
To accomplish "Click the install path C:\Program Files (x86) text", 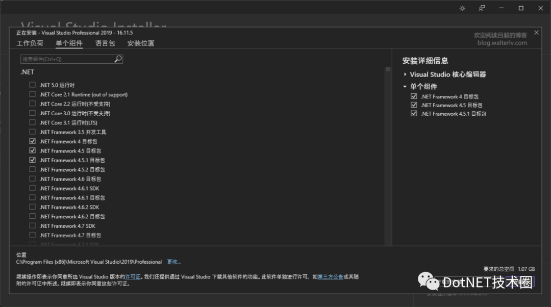I will point(89,262).
